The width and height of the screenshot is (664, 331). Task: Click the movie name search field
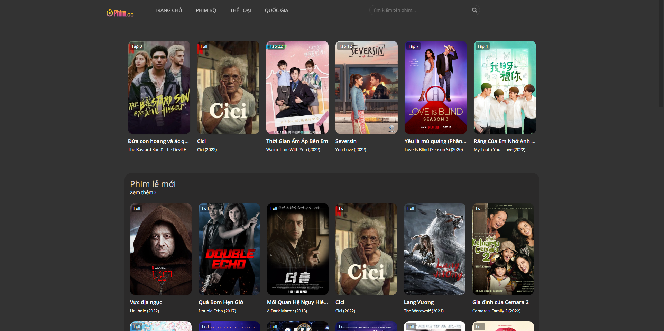click(x=420, y=10)
